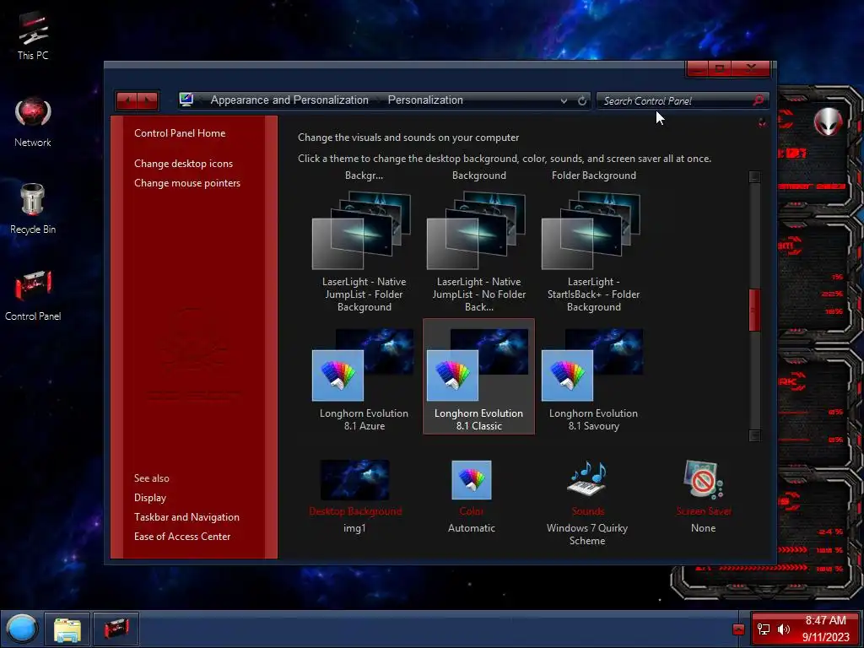864x648 pixels.
Task: Click the volume speaker tray icon
Action: (784, 629)
